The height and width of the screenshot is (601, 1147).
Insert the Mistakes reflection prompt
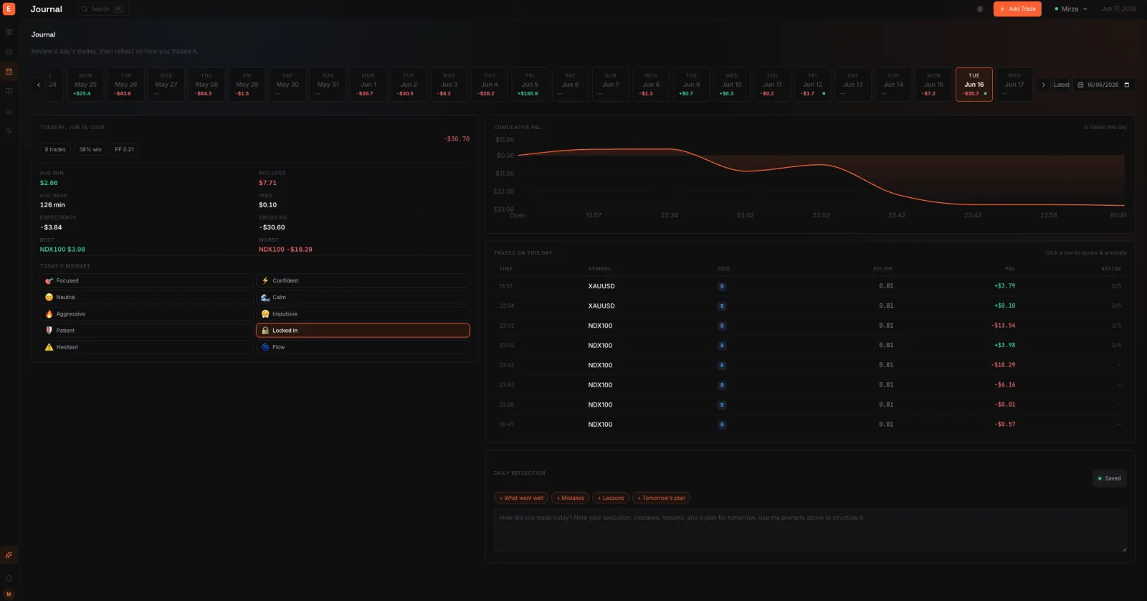[x=570, y=498]
